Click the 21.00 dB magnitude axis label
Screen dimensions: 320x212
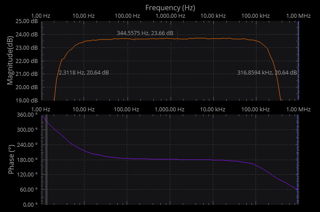pyautogui.click(x=27, y=74)
